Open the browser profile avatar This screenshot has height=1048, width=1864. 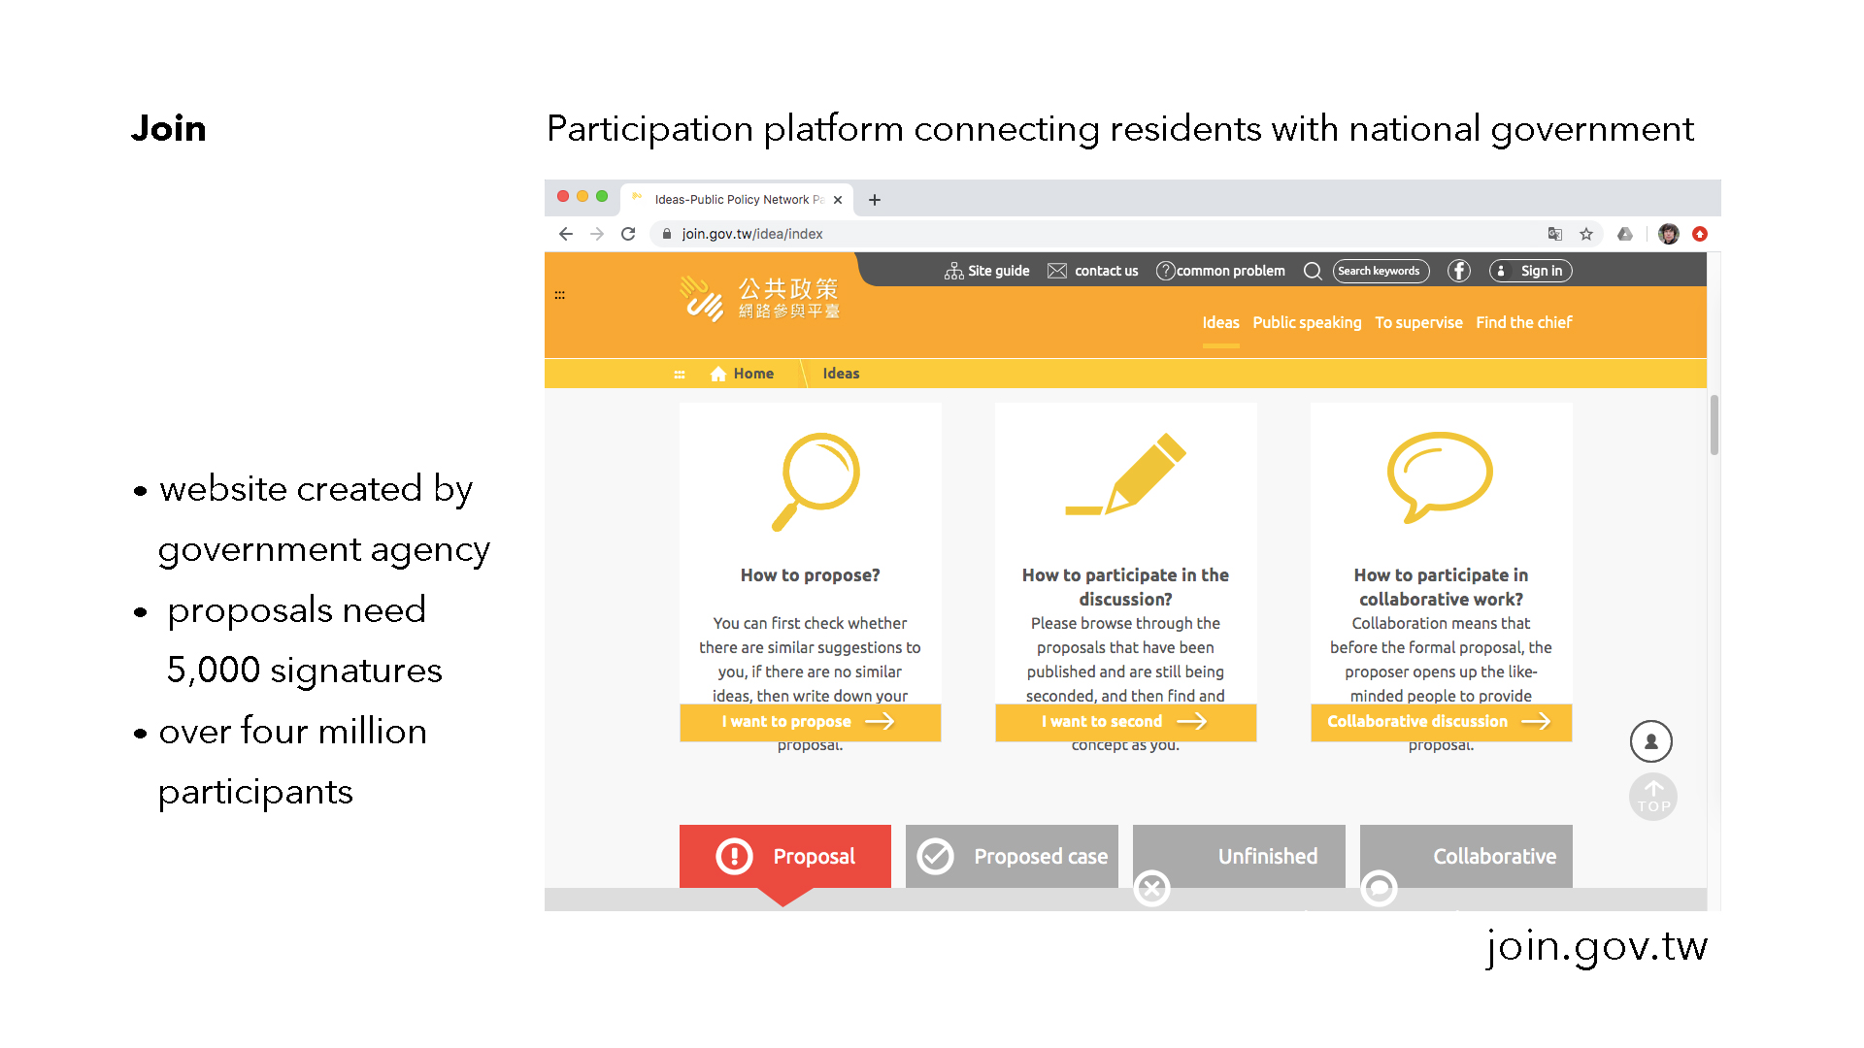[1669, 234]
